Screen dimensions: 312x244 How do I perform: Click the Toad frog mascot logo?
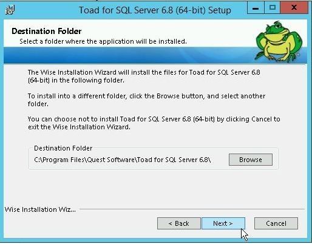point(279,41)
